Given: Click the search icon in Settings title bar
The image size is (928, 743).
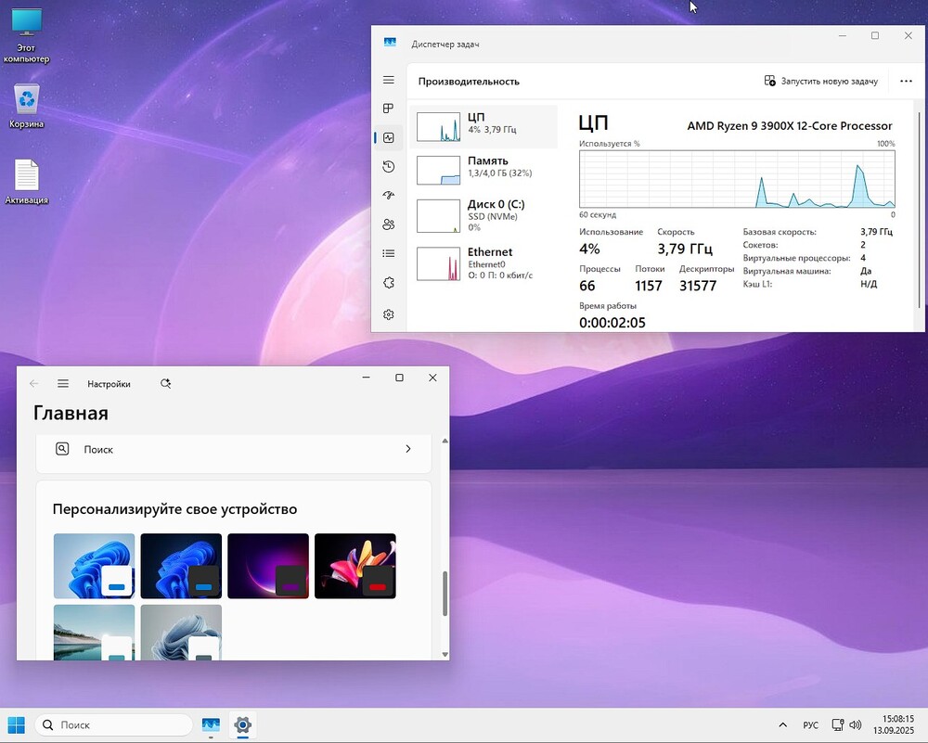Looking at the screenshot, I should [165, 383].
